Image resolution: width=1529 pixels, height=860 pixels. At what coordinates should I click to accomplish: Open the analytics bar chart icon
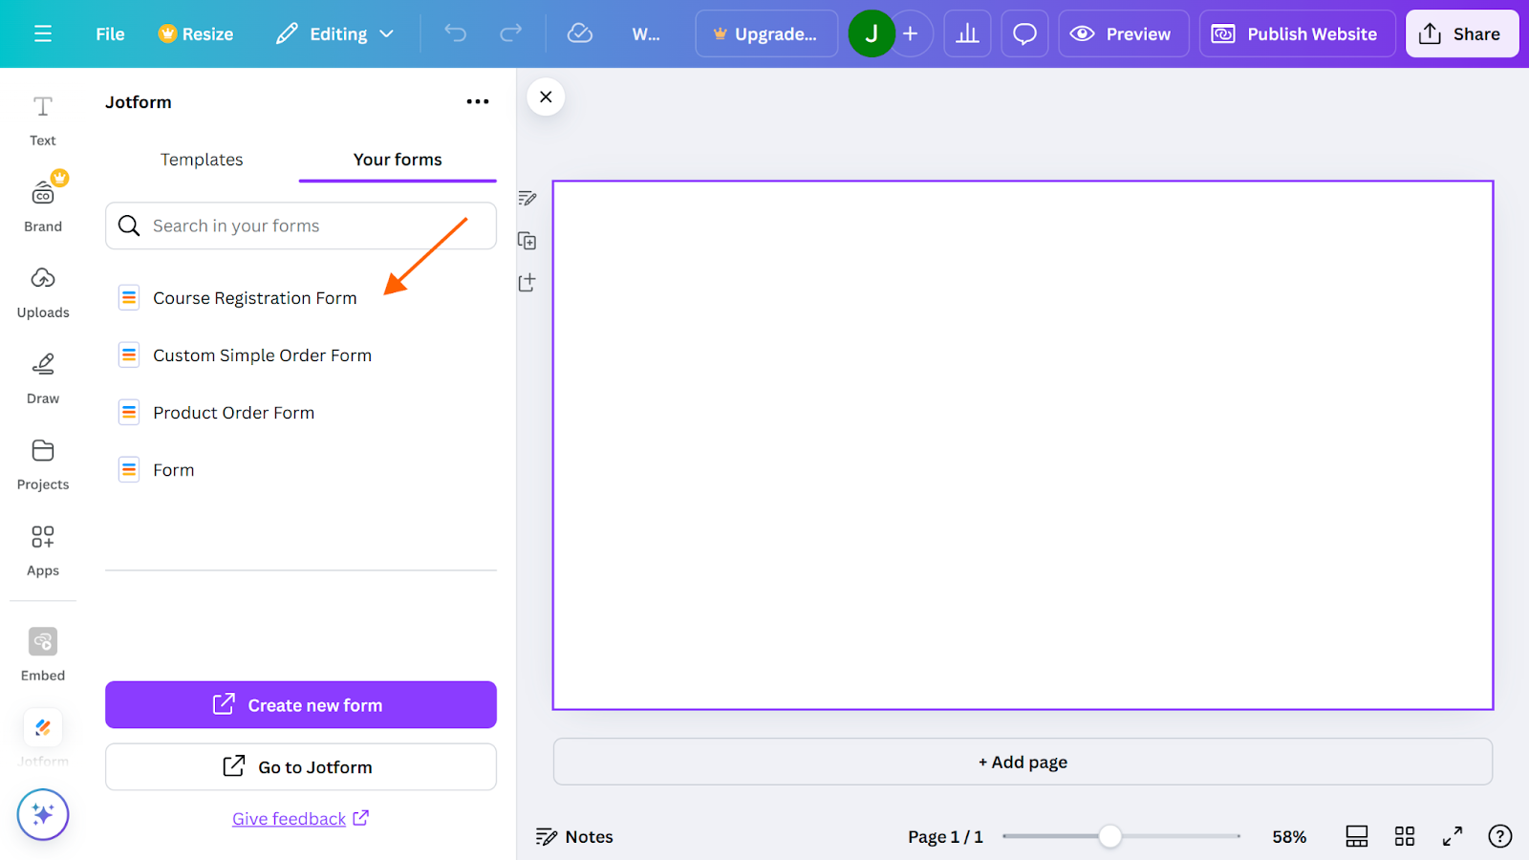tap(968, 34)
